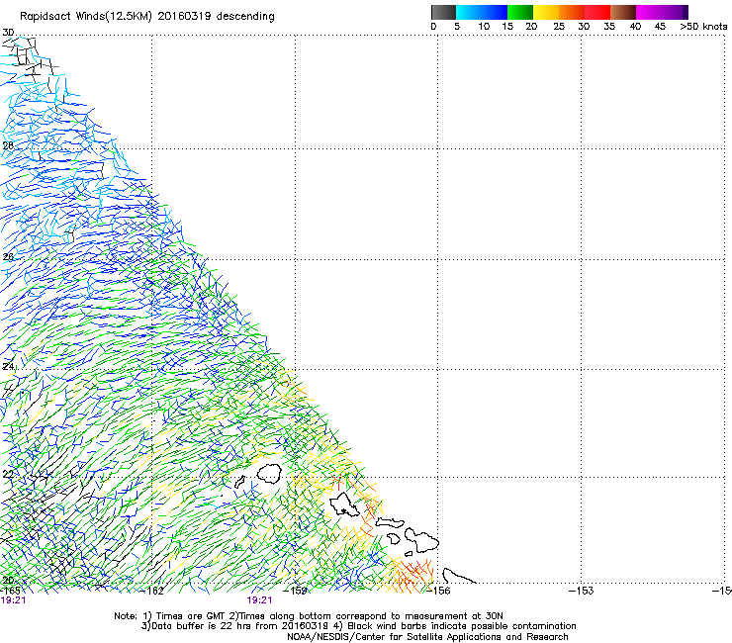Image resolution: width=732 pixels, height=643 pixels.
Task: Click the '30' latitude label
Action: click(8, 33)
